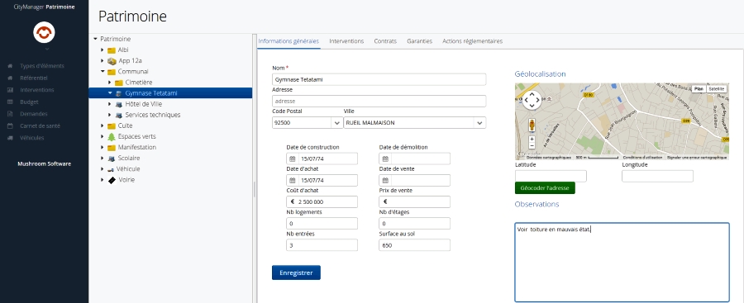Screen dimensions: 744x303
Task: Switch to Garanties tab
Action: click(419, 41)
